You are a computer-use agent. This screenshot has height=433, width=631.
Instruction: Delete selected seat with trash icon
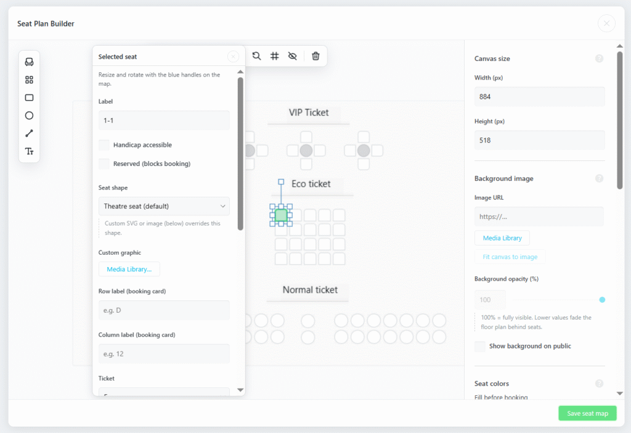click(315, 56)
